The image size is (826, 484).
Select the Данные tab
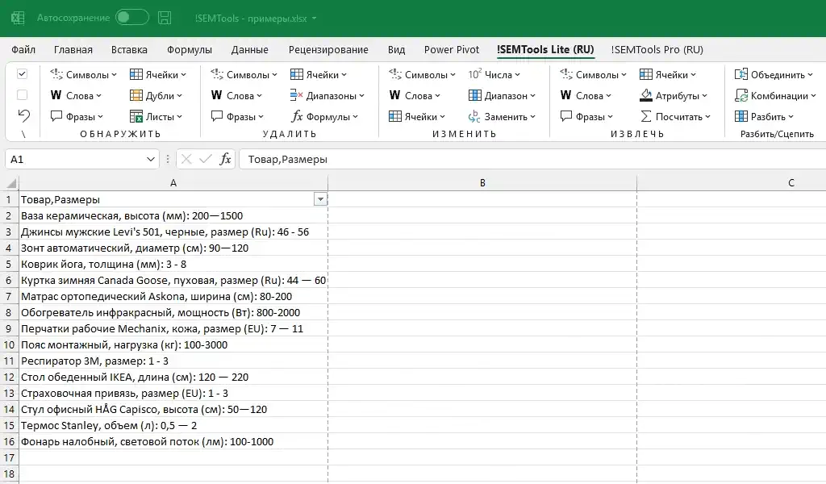(x=250, y=49)
